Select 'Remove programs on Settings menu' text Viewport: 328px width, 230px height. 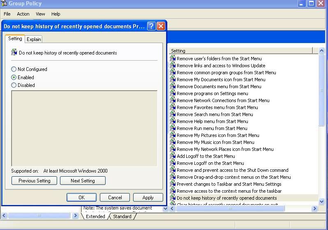[213, 93]
